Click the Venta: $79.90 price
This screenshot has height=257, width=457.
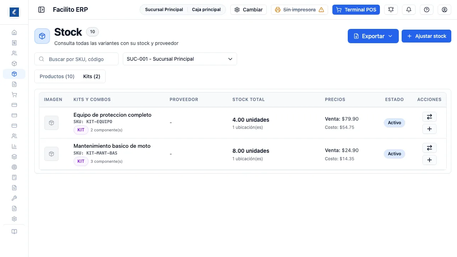coord(342,119)
